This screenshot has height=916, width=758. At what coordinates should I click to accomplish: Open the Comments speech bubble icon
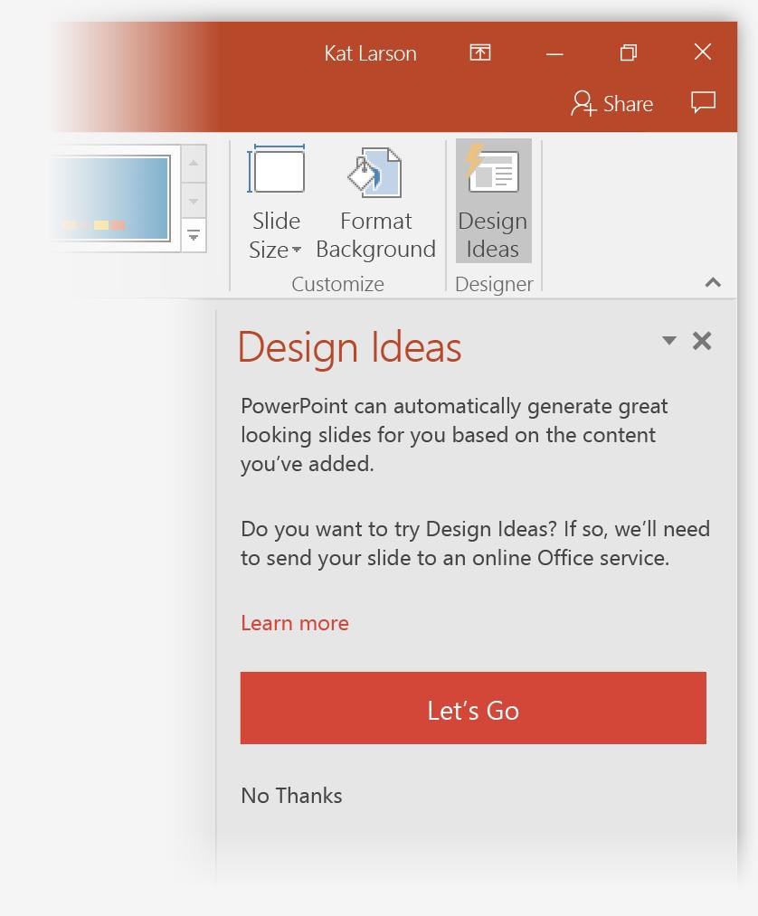tap(703, 103)
